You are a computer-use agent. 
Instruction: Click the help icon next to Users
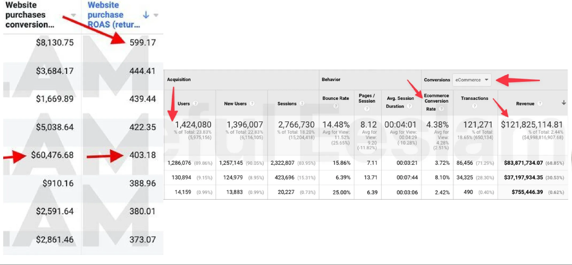195,103
